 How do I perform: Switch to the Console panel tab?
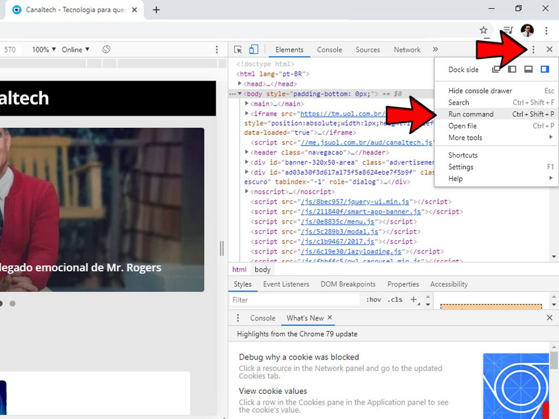click(329, 50)
